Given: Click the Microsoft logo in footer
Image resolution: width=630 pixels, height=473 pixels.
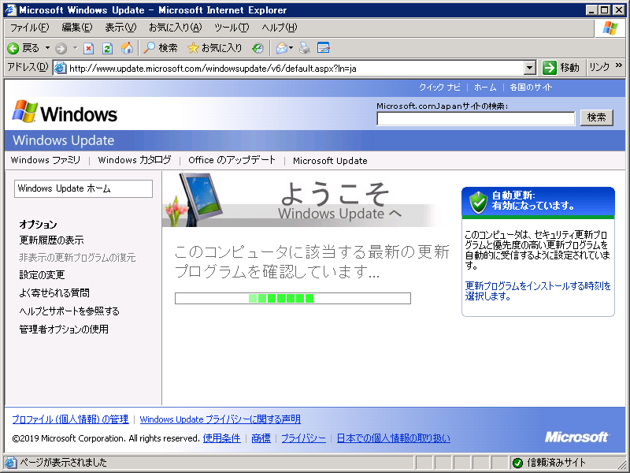Looking at the screenshot, I should [576, 438].
